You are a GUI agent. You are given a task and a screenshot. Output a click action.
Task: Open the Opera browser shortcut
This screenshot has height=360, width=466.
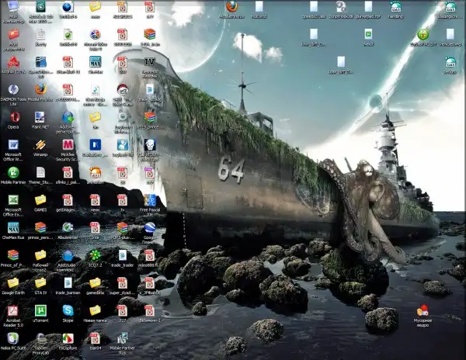(x=13, y=117)
